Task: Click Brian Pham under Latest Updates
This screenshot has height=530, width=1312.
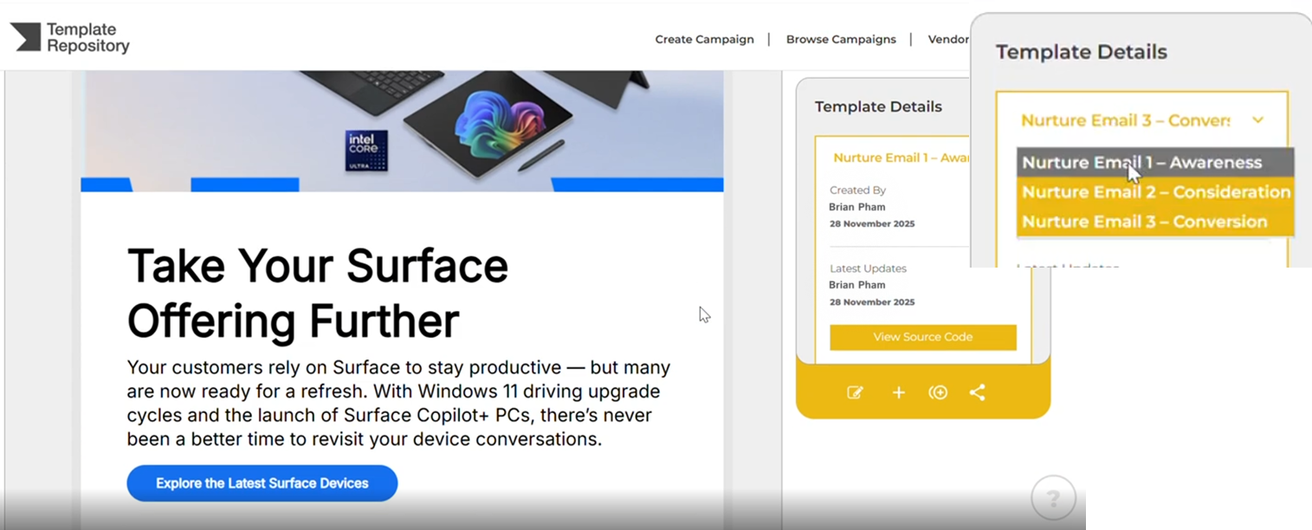Action: click(857, 285)
